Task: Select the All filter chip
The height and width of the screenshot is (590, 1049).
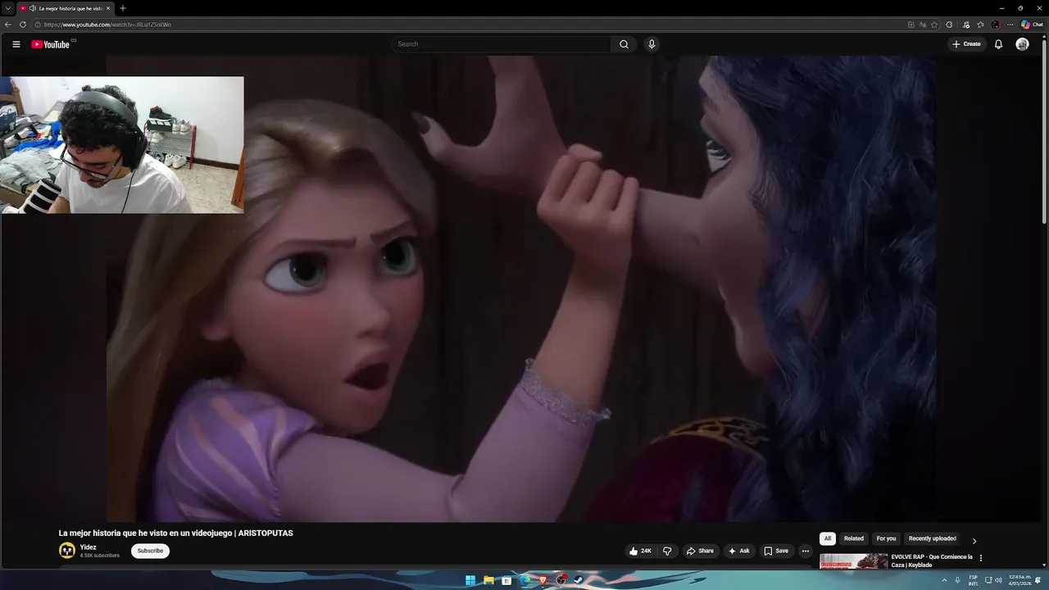Action: (x=828, y=538)
